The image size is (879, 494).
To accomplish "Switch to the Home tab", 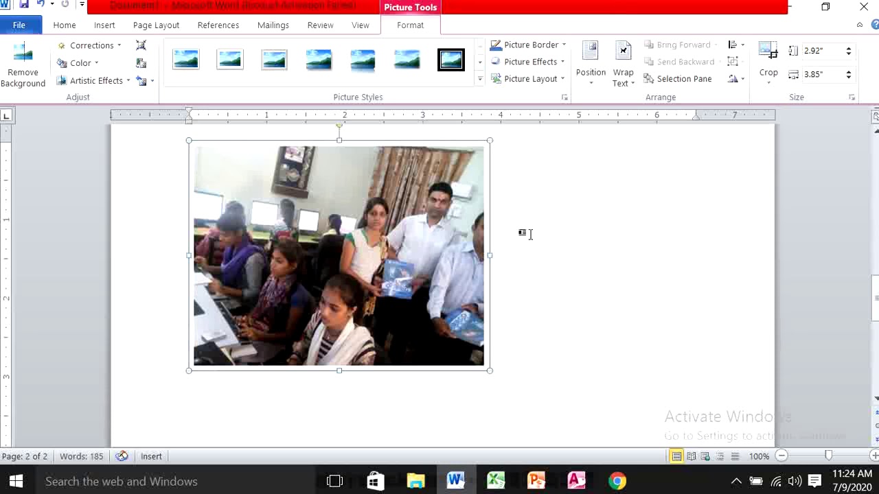I will (65, 25).
